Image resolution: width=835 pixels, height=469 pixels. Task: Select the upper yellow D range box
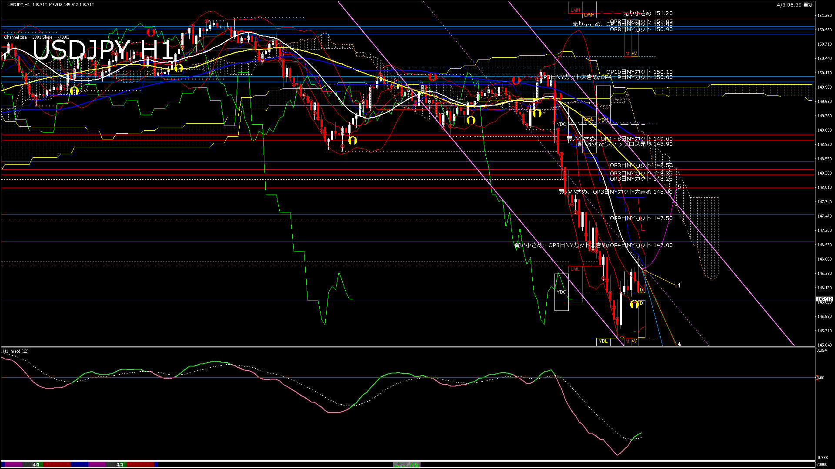click(641, 274)
